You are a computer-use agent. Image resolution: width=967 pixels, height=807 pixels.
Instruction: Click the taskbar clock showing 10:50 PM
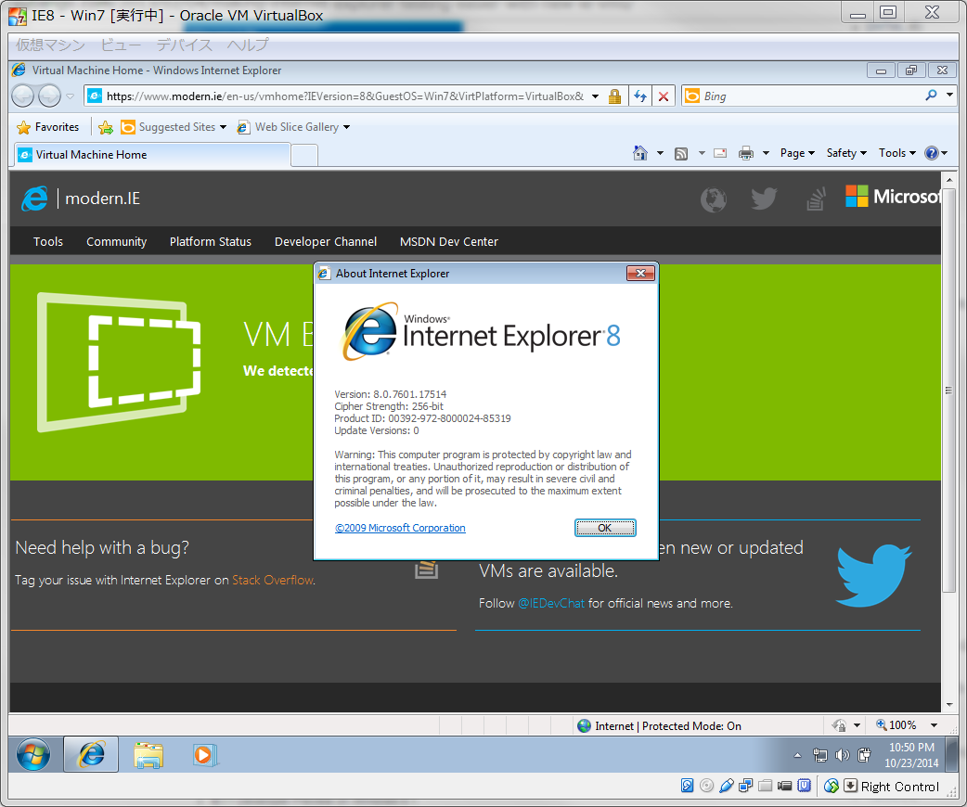tap(911, 755)
